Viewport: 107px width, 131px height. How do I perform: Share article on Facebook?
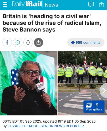(7, 42)
